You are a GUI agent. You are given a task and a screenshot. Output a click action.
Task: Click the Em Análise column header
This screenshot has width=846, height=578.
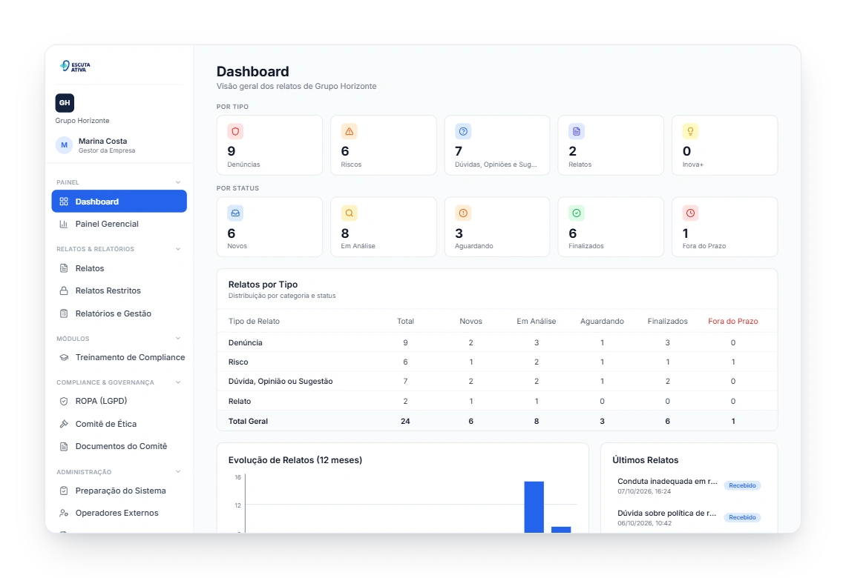537,322
